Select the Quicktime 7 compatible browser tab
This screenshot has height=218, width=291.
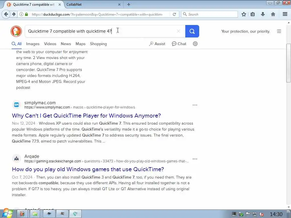[34, 5]
